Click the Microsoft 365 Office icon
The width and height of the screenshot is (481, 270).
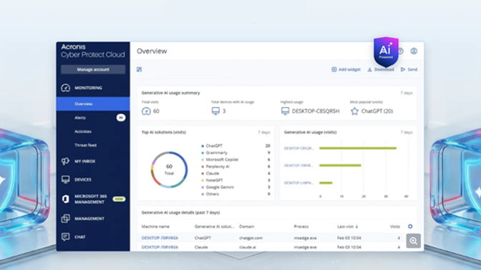65,199
